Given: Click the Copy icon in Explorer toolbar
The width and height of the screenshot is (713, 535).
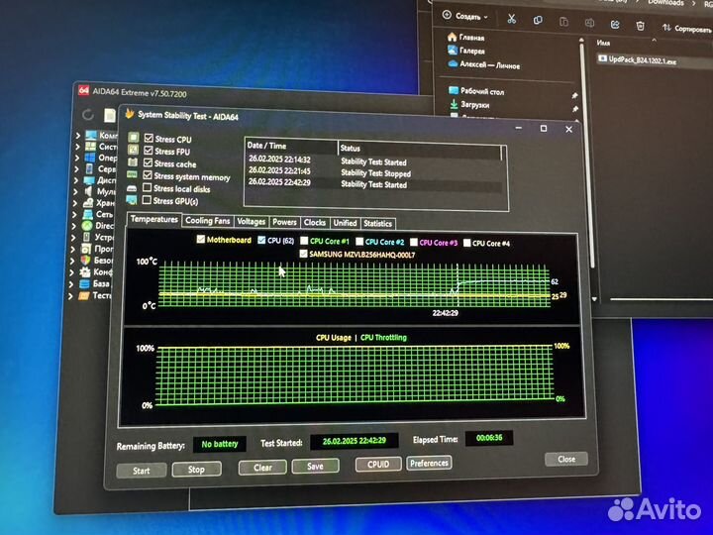Looking at the screenshot, I should [x=539, y=17].
